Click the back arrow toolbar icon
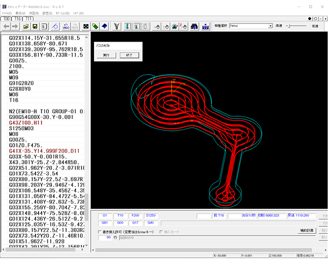Image resolution: width=328 pixels, height=263 pixels. click(x=6, y=26)
